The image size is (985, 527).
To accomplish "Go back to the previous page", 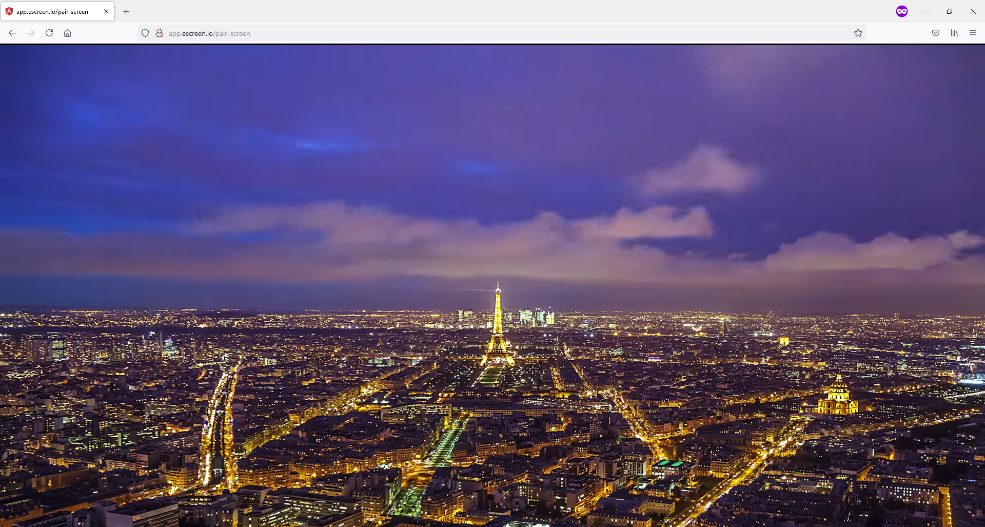I will [x=12, y=33].
